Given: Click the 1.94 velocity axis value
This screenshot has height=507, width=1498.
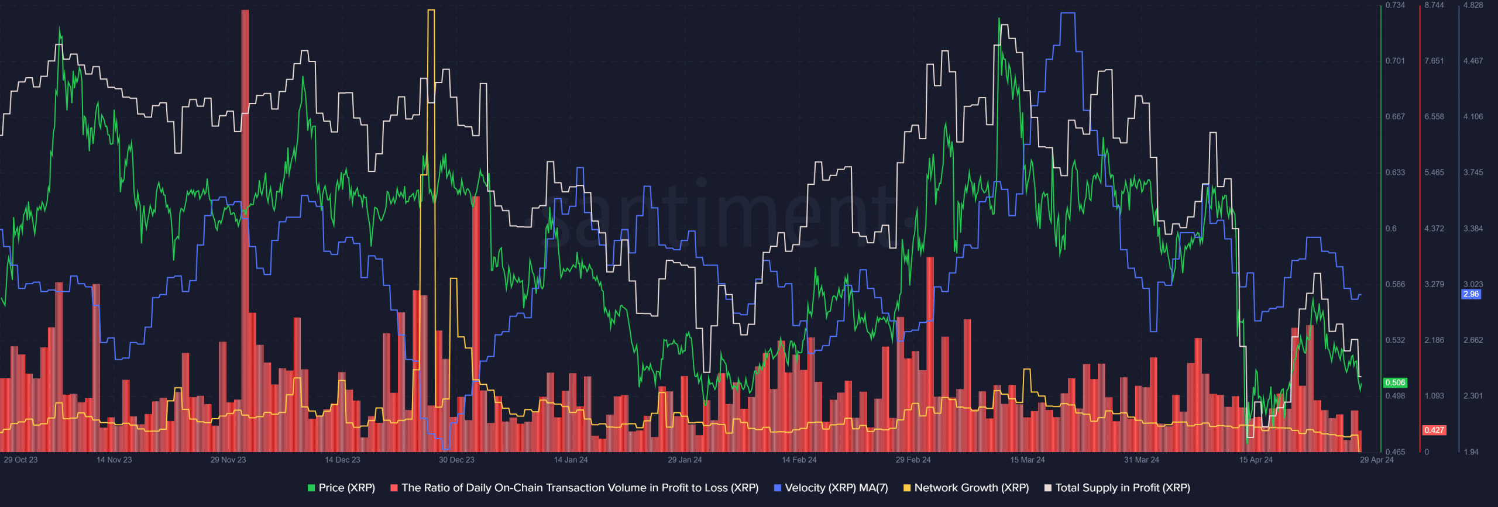Looking at the screenshot, I should (x=1471, y=452).
